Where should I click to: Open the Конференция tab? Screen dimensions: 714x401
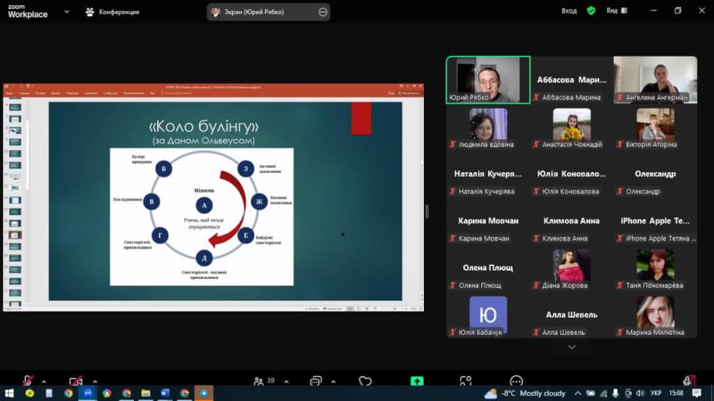click(x=113, y=12)
